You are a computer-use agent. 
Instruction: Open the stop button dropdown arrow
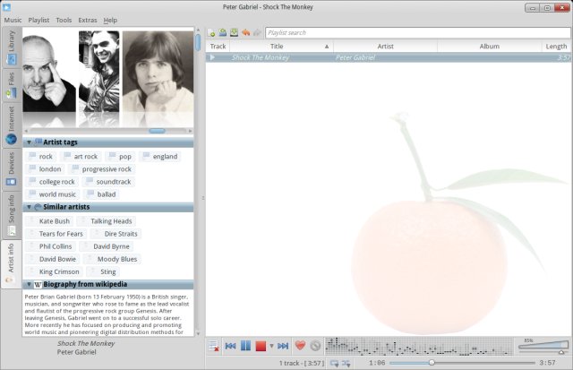tap(271, 346)
